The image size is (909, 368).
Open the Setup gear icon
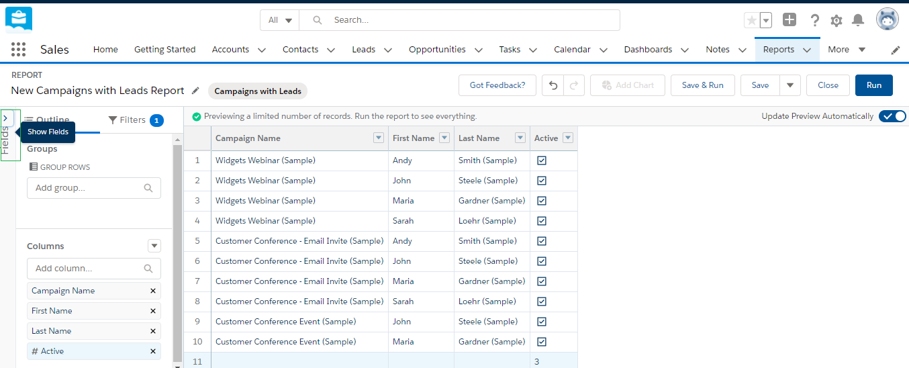836,20
